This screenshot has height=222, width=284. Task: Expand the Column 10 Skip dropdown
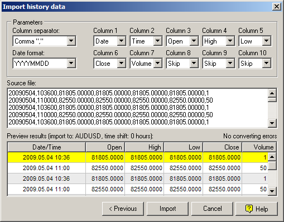(266, 63)
